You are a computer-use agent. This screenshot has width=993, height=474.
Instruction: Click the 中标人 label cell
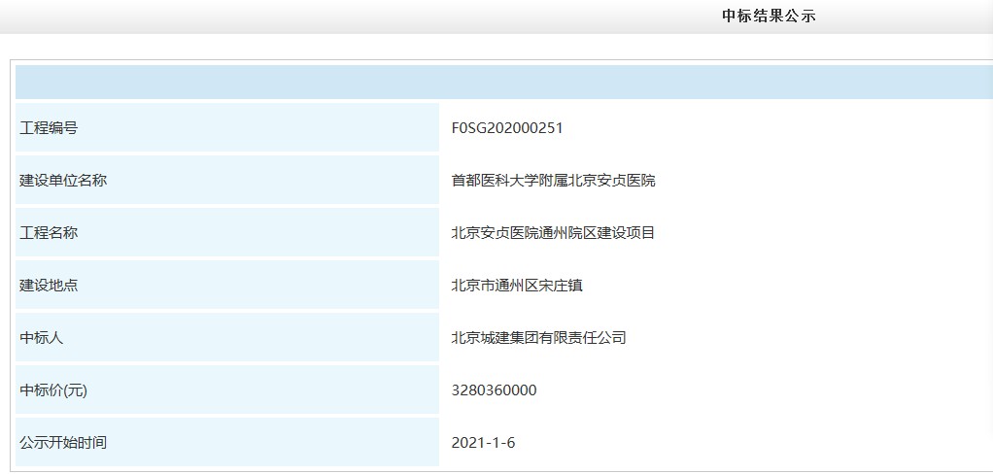click(227, 337)
